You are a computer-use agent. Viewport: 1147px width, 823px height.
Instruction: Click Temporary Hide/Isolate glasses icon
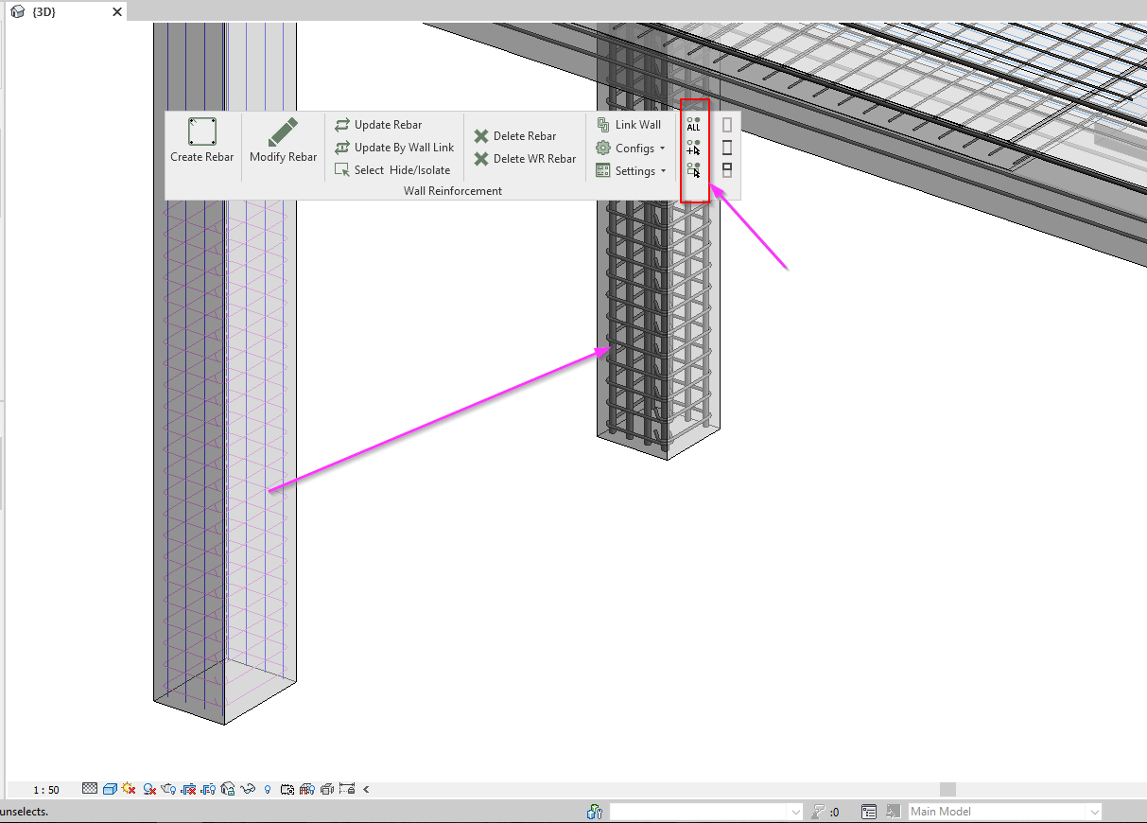pyautogui.click(x=249, y=789)
